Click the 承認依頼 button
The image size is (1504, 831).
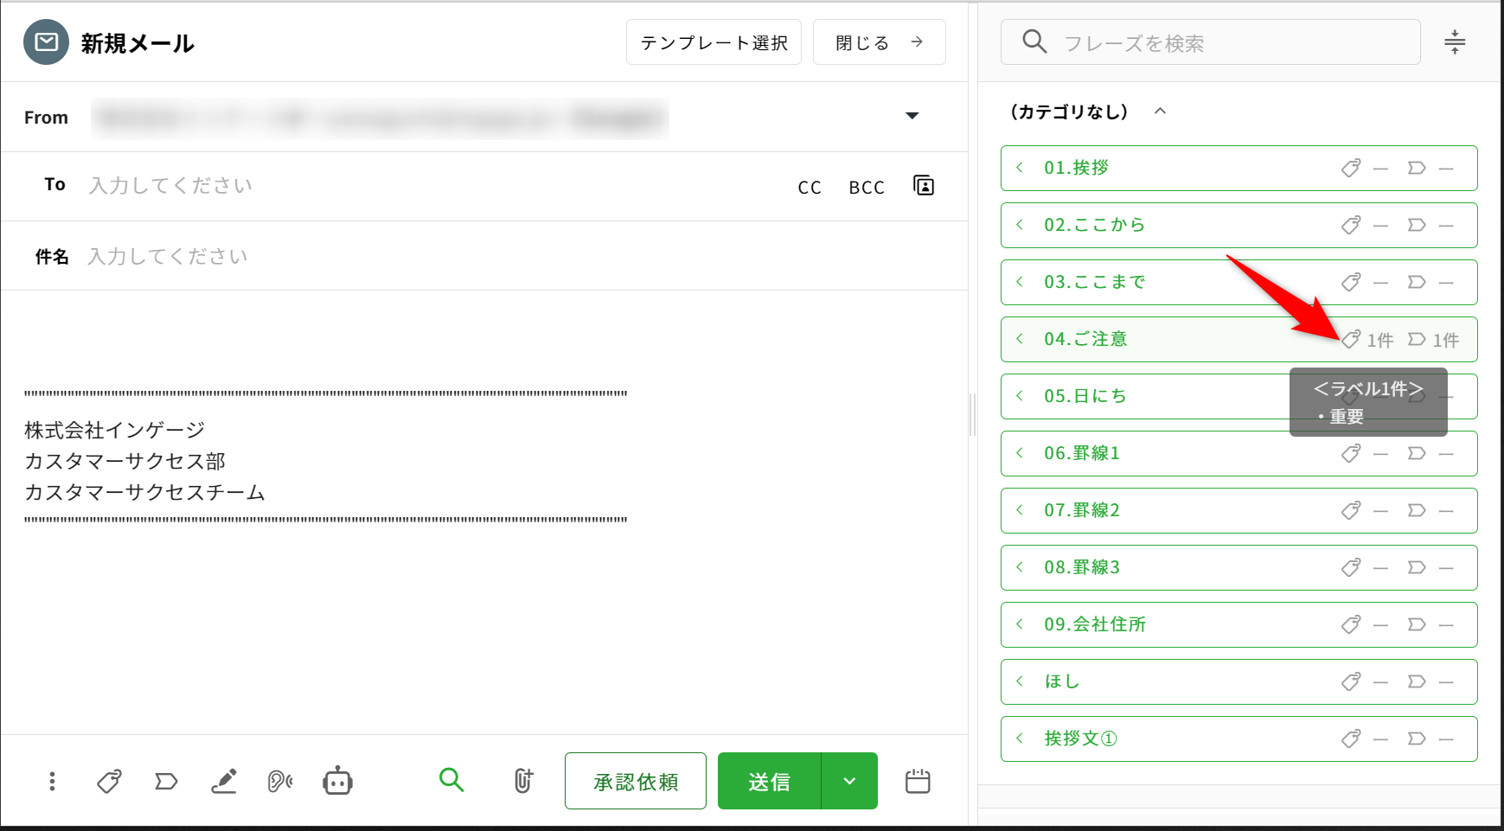coord(636,782)
